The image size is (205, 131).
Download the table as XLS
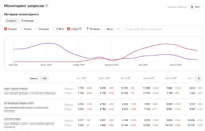click(x=195, y=7)
